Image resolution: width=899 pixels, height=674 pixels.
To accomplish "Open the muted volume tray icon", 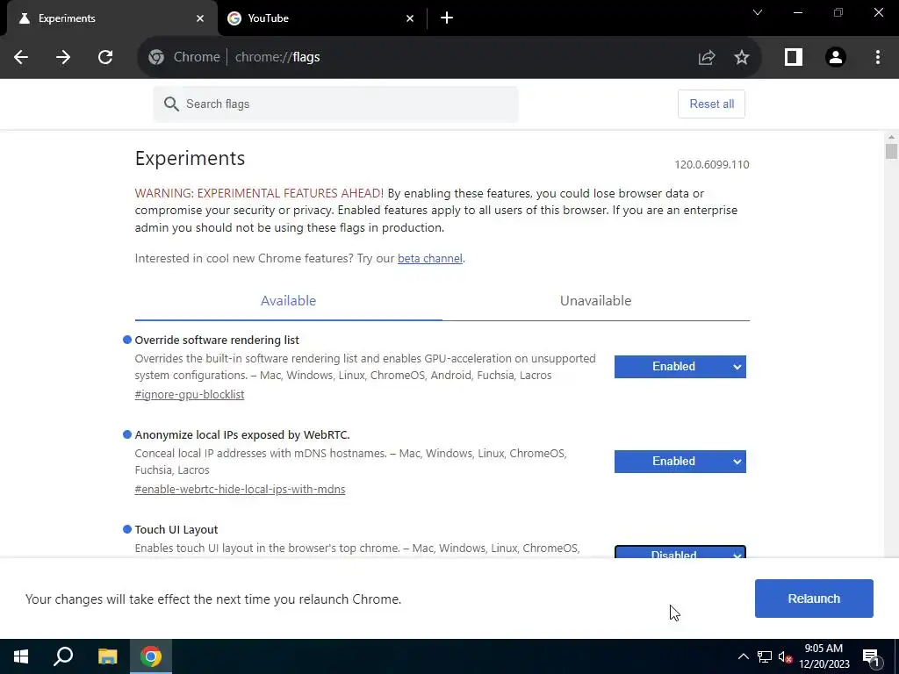I will [786, 656].
